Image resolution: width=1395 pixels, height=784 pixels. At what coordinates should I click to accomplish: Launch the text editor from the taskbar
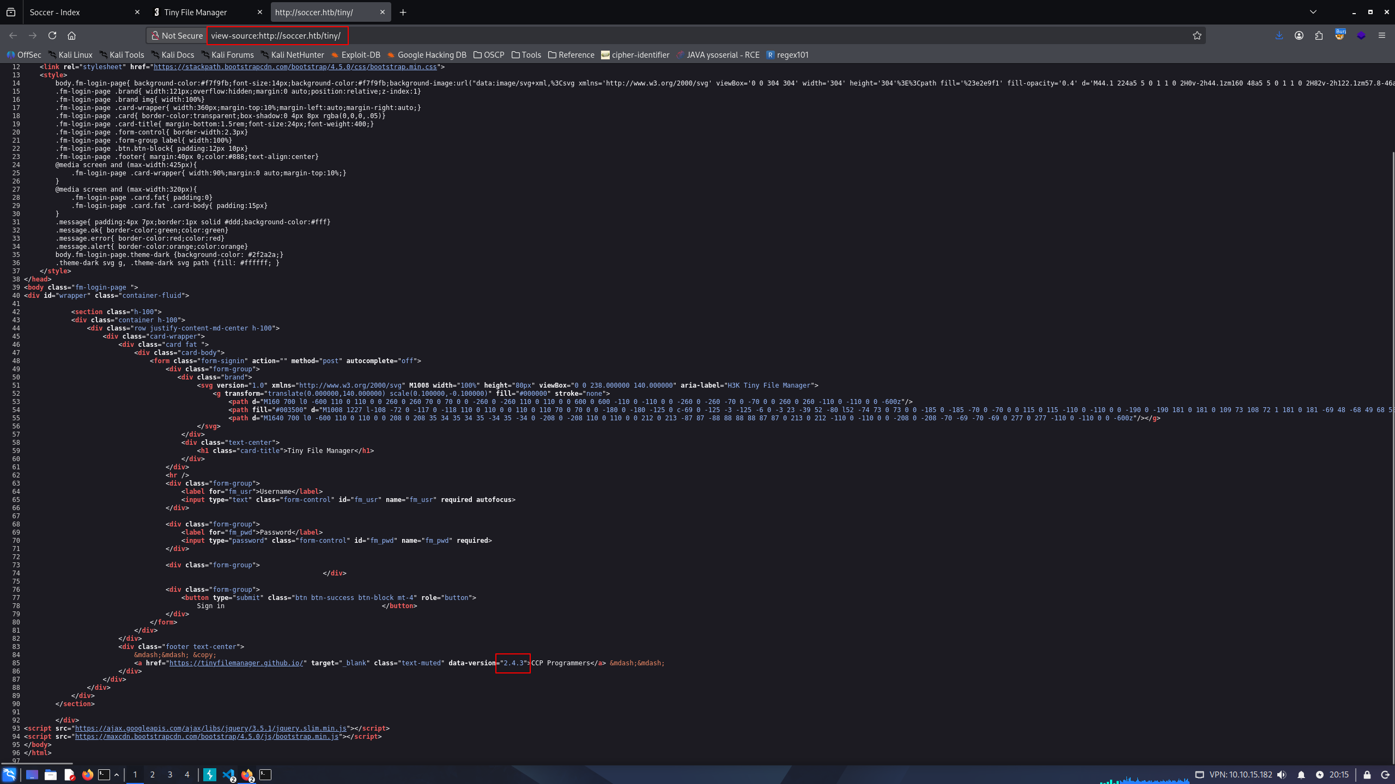click(x=69, y=775)
